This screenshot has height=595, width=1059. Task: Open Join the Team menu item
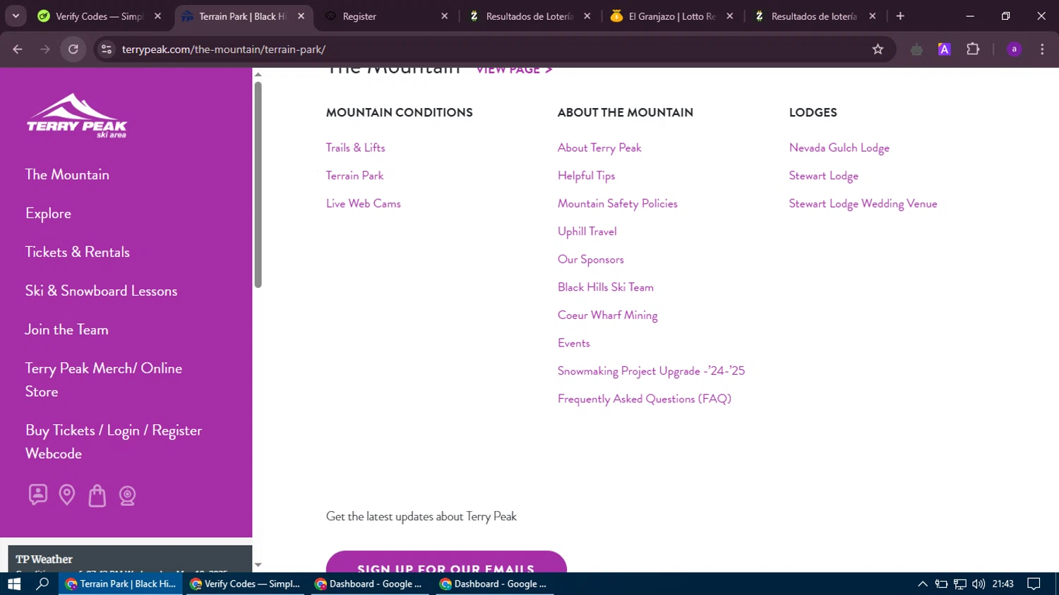tap(66, 330)
